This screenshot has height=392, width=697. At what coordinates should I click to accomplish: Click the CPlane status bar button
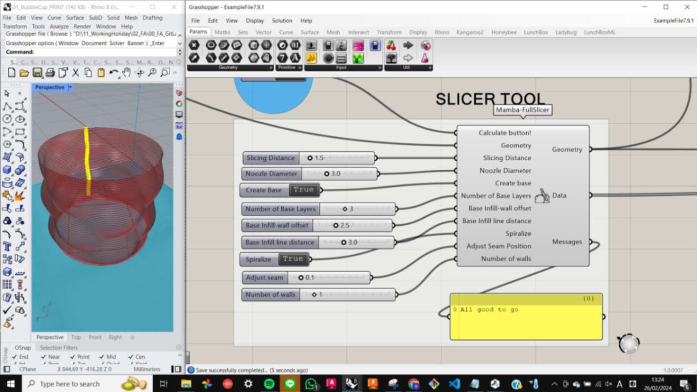[x=27, y=369]
